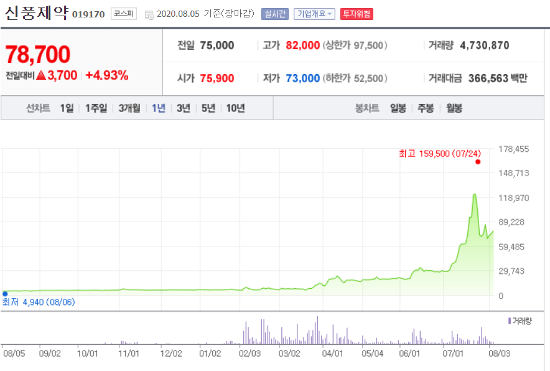Click the 투자위험 badge
The image size is (550, 371).
point(357,14)
